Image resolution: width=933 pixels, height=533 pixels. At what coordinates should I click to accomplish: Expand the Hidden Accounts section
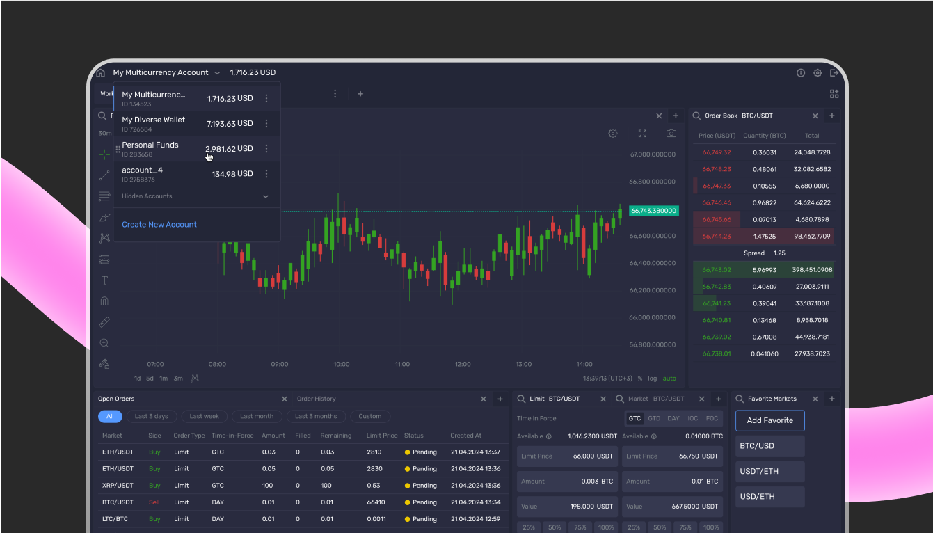tap(265, 196)
